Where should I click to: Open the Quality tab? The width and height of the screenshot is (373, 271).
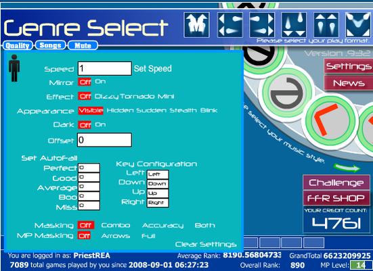point(18,45)
